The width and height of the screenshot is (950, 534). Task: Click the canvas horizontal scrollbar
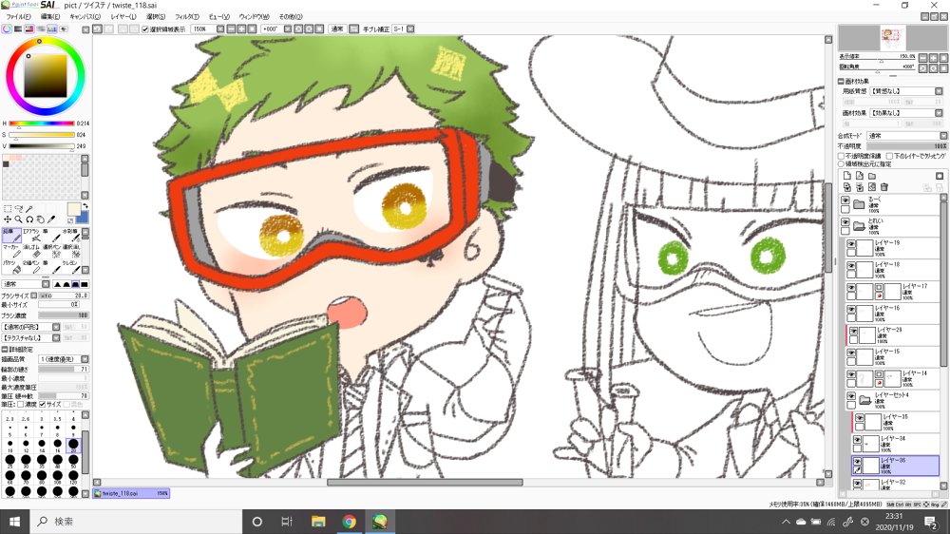click(x=425, y=483)
